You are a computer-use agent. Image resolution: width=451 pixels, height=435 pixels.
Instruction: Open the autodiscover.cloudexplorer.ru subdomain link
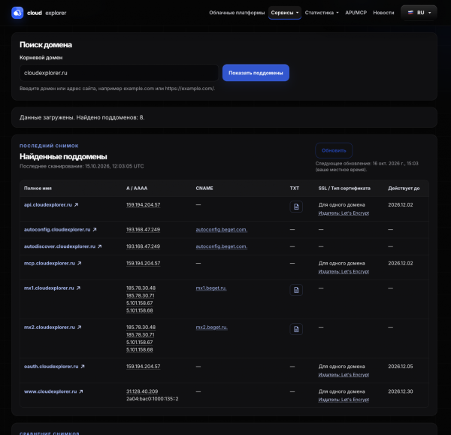(59, 246)
